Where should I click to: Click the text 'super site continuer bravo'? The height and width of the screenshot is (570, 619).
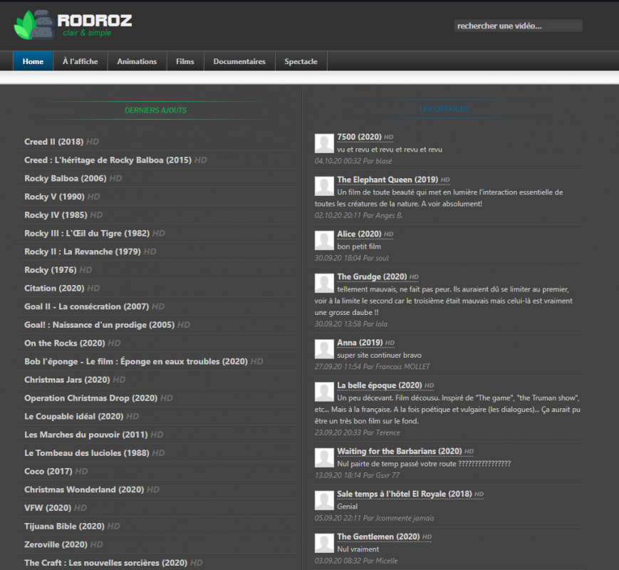(x=380, y=355)
